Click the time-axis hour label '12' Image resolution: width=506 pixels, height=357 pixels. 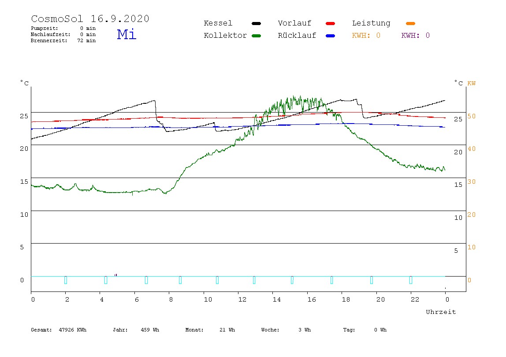tap(242, 300)
